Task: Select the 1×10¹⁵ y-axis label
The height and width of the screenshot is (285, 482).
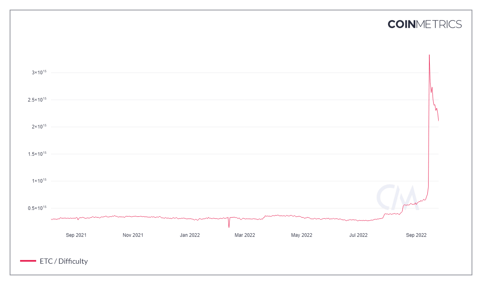Action: tap(39, 181)
